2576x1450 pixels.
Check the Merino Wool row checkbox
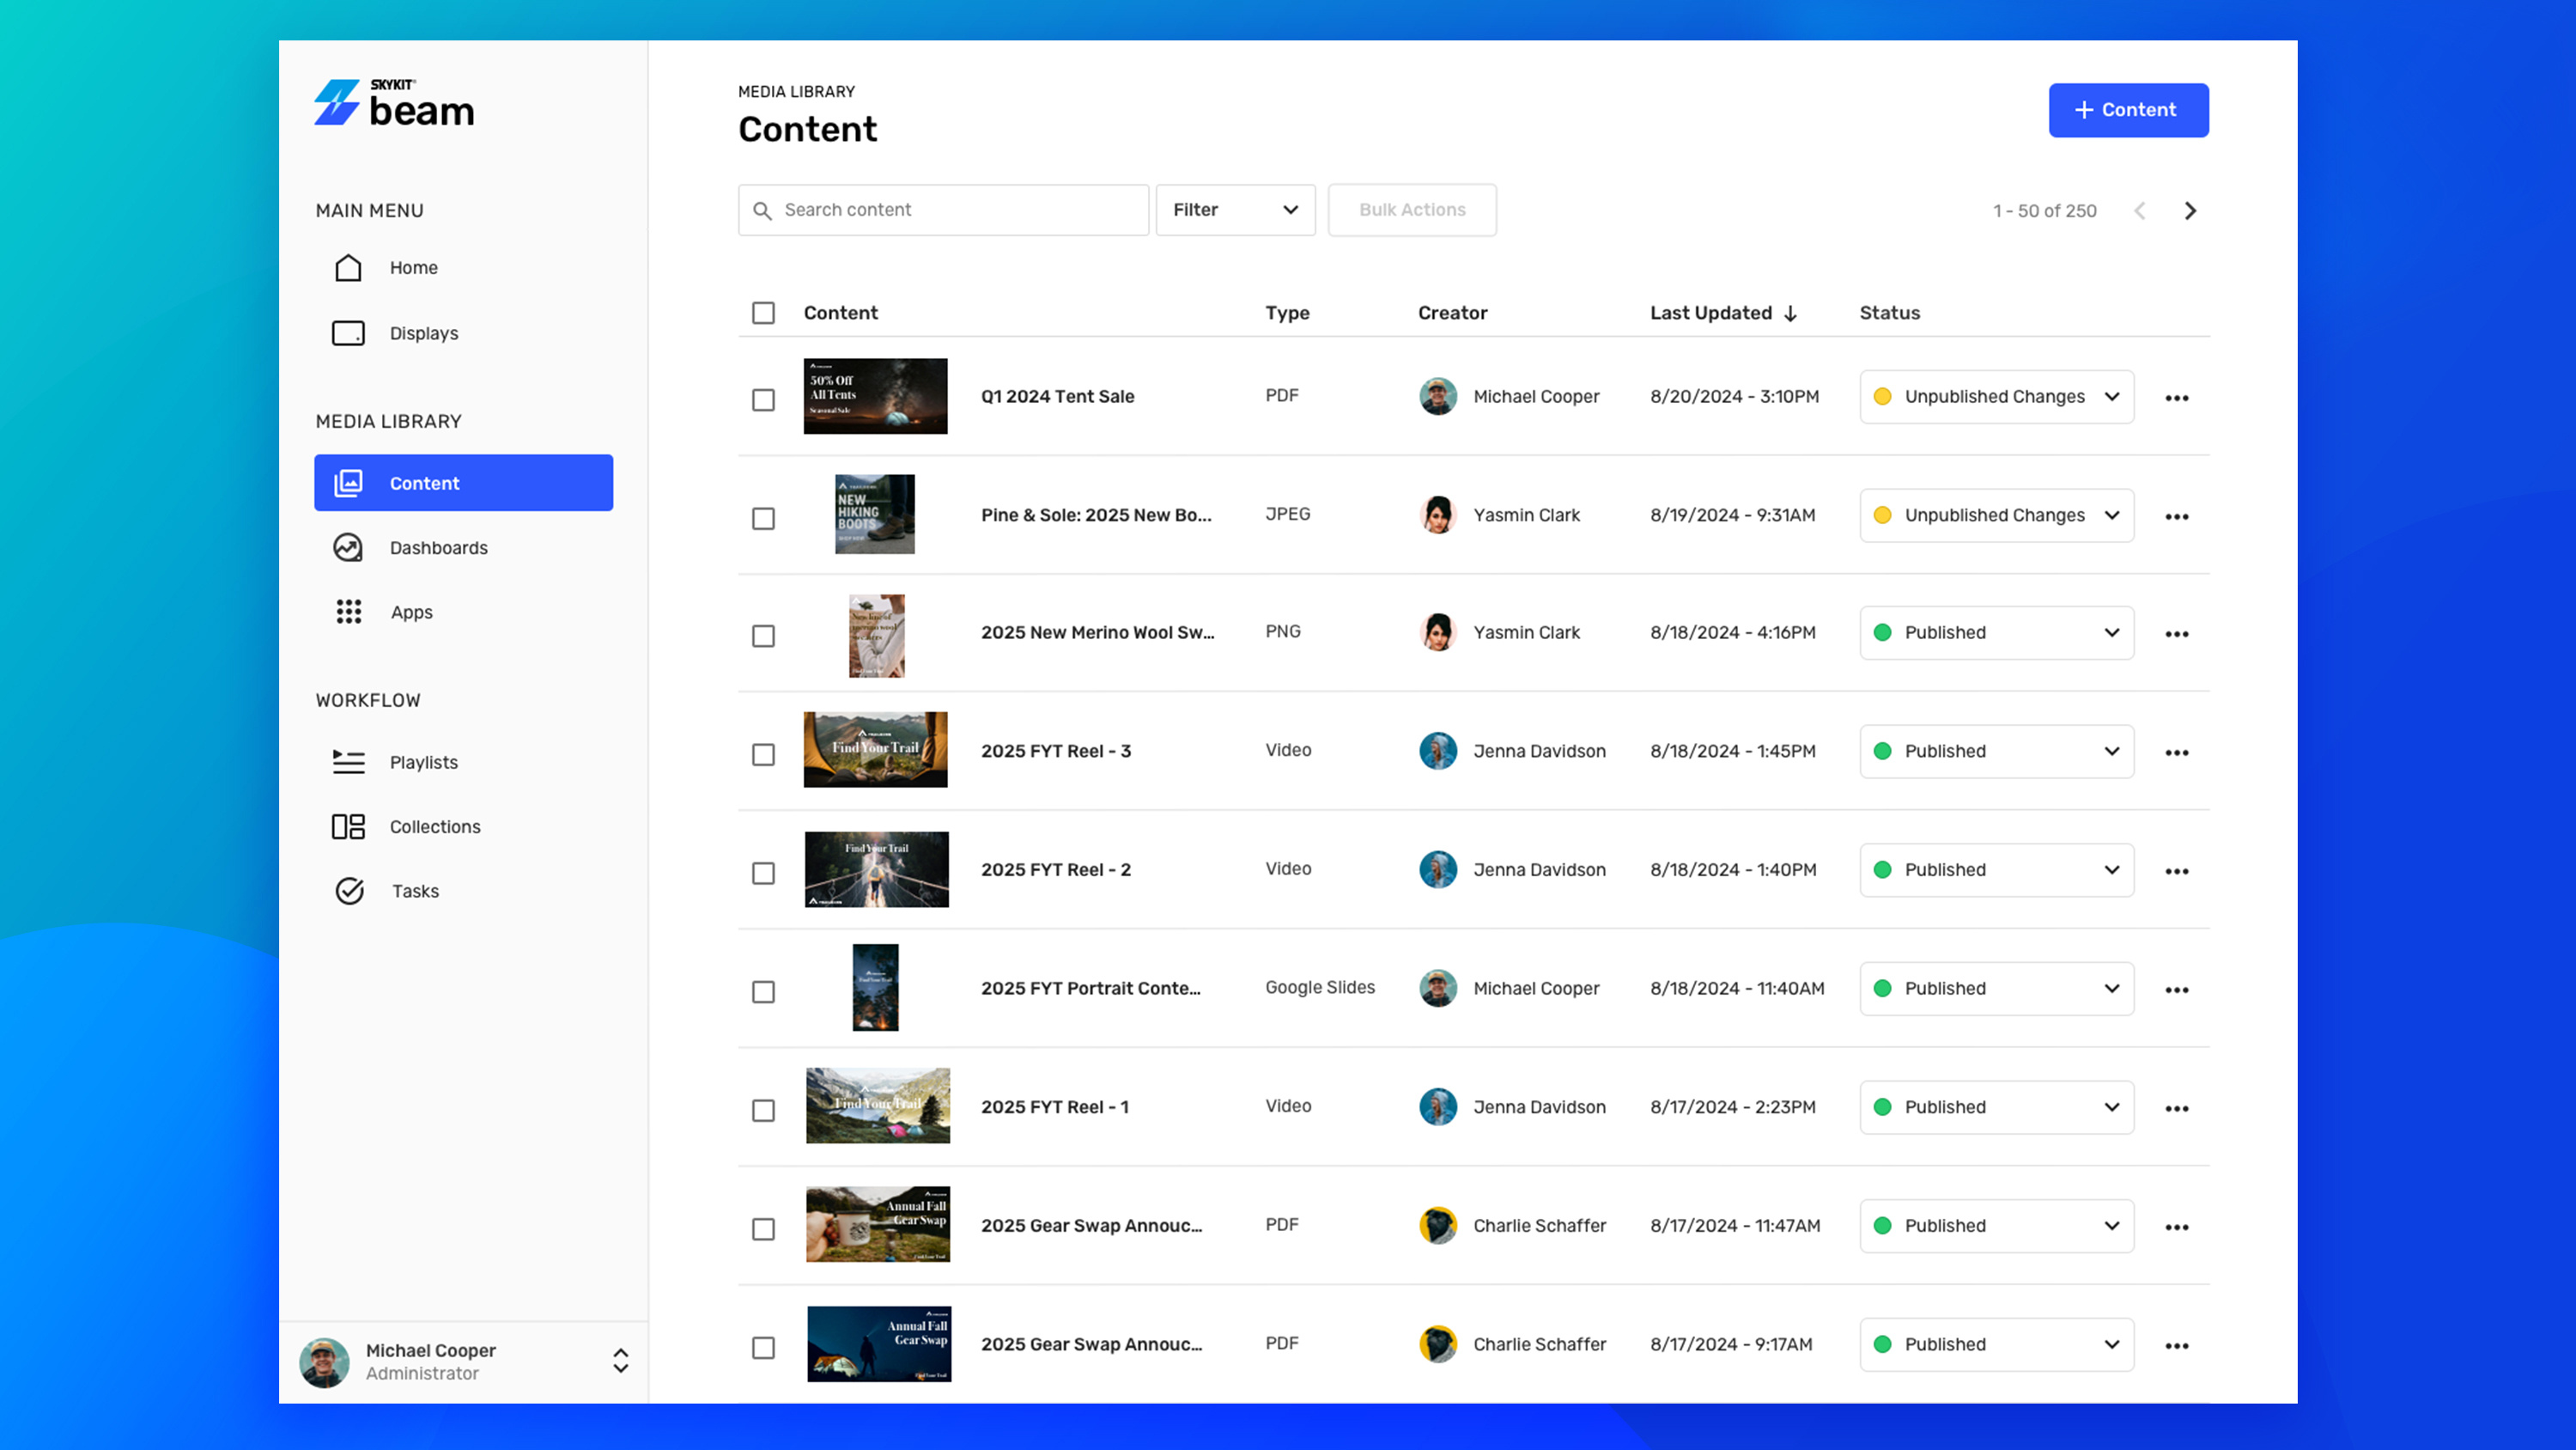[763, 636]
